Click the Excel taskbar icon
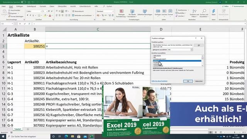 91,136
